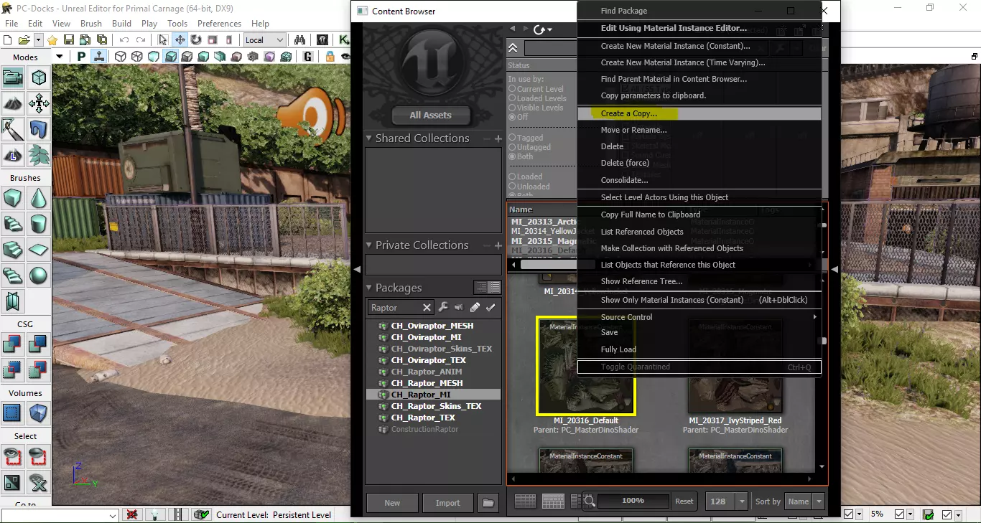Select the MI_20316_Default material thumbnail
This screenshot has height=523, width=981.
point(586,366)
